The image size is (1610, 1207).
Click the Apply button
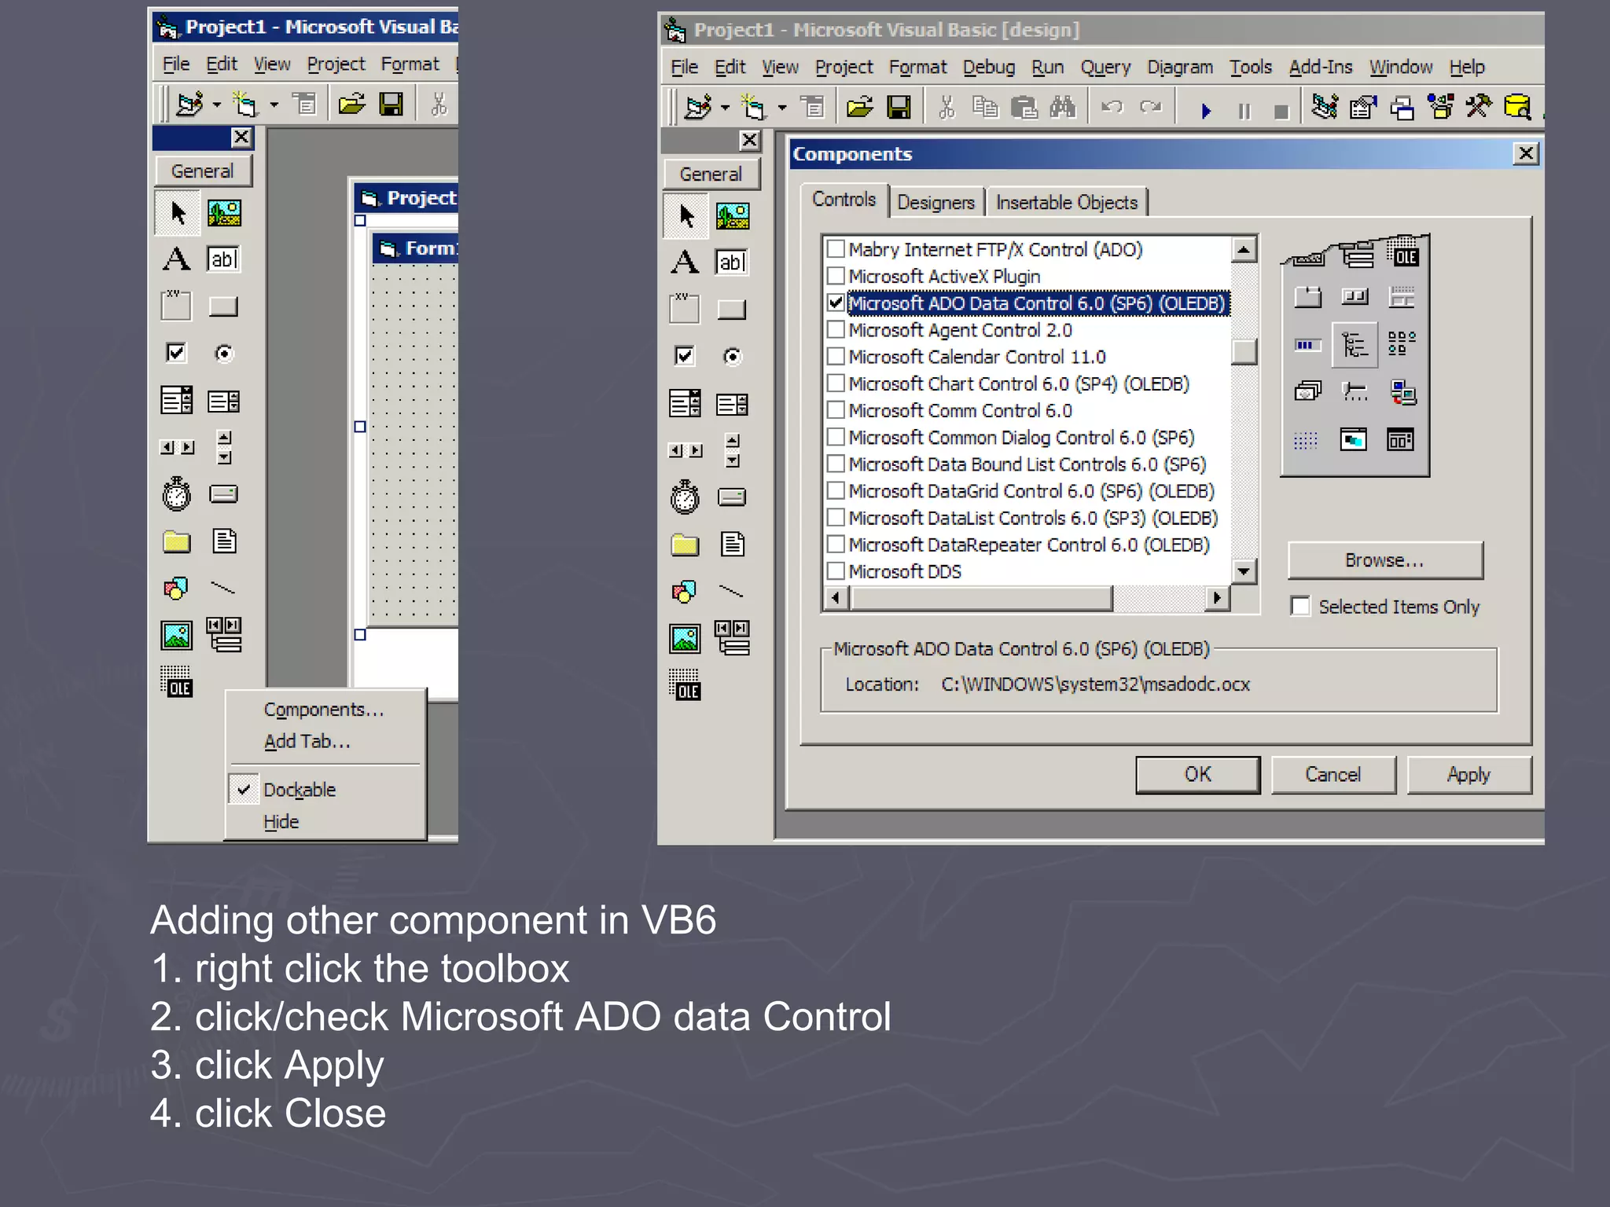point(1468,775)
